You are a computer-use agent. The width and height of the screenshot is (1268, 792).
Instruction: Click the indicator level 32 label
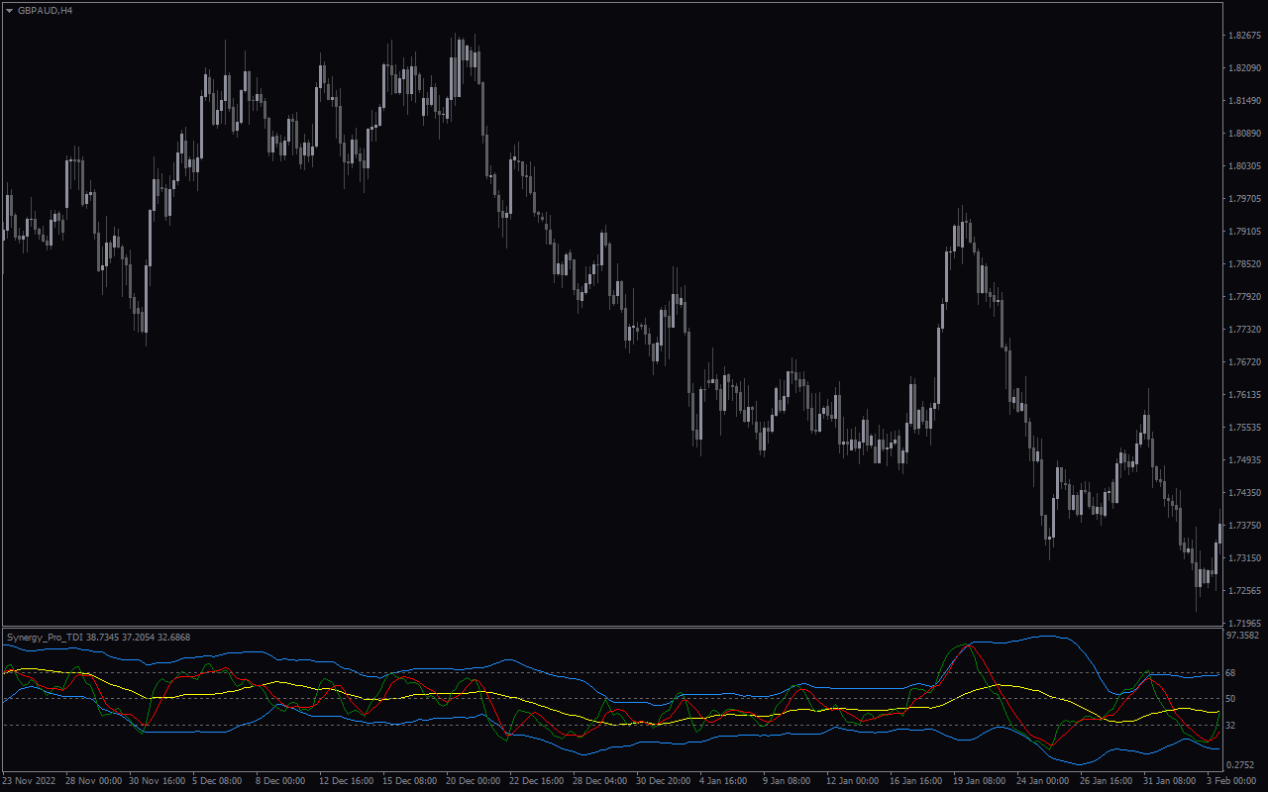pyautogui.click(x=1232, y=726)
